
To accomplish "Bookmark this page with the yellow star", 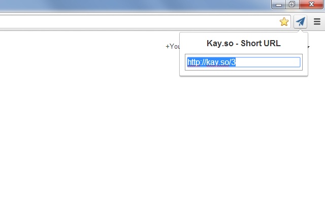I will point(284,22).
